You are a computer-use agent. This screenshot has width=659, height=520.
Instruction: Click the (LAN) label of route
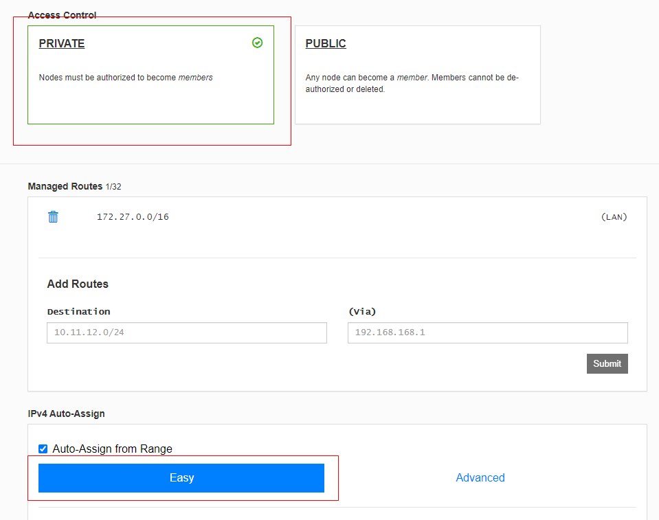pos(614,217)
